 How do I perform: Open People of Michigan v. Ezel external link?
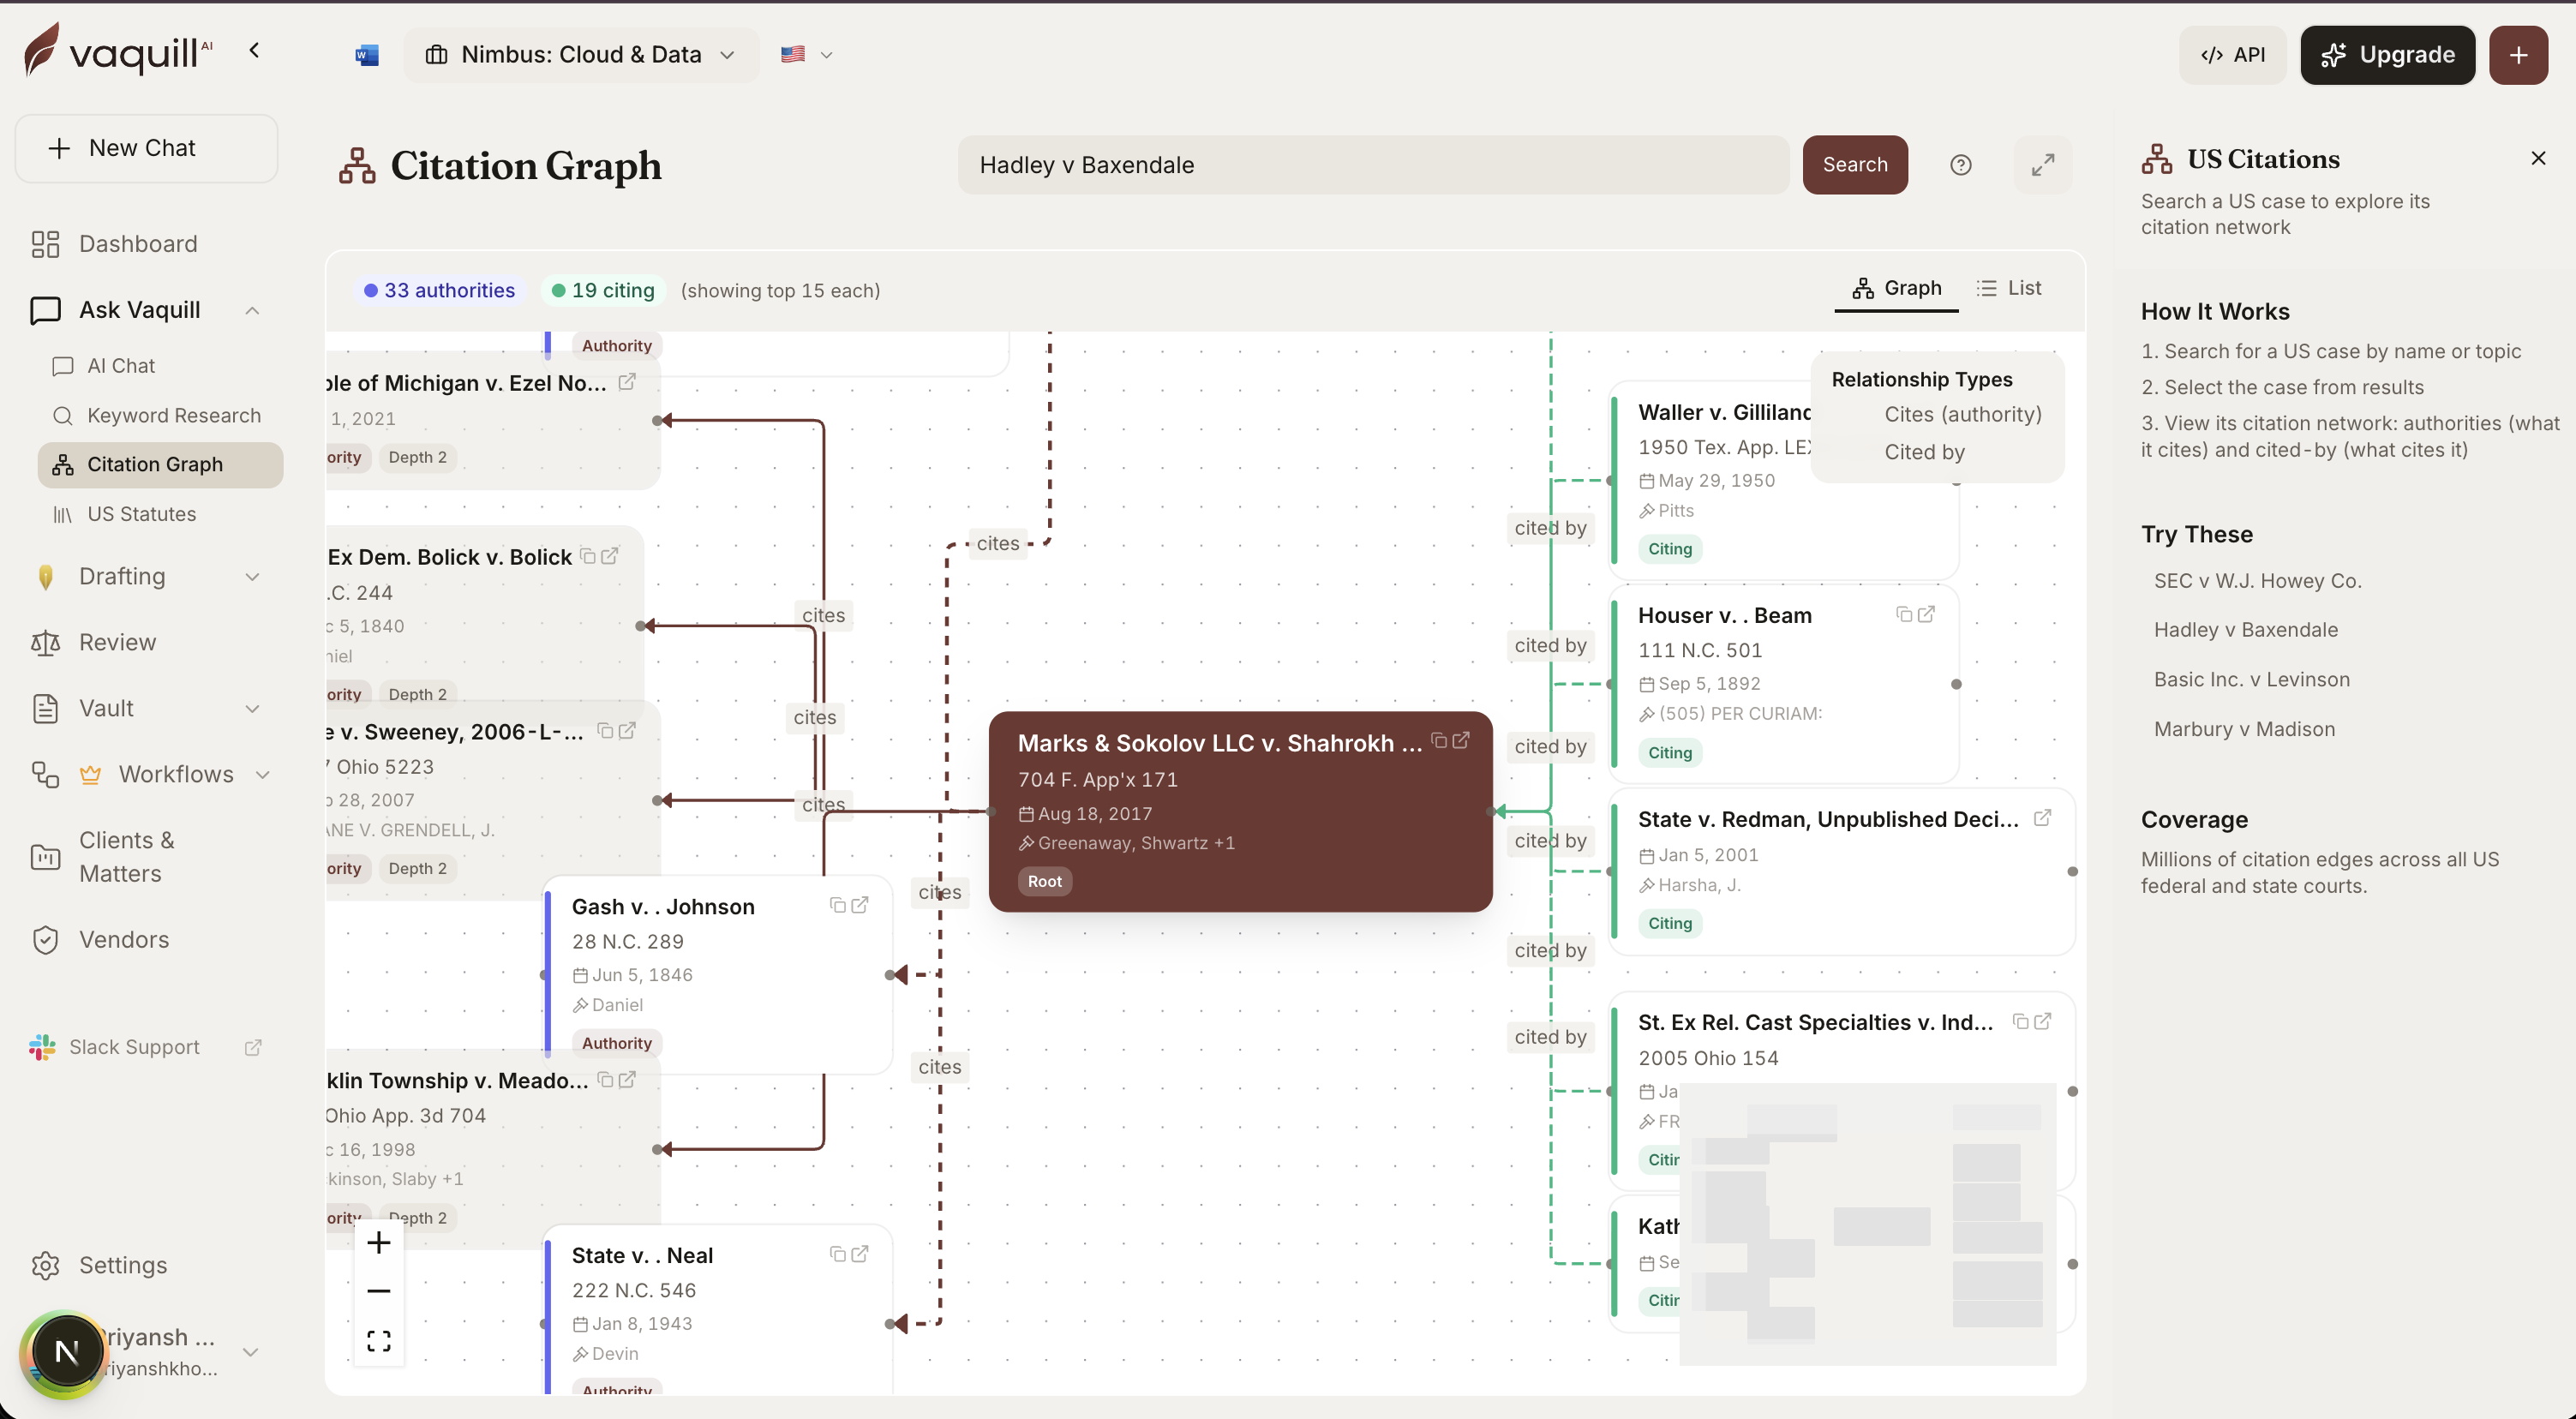pos(627,382)
